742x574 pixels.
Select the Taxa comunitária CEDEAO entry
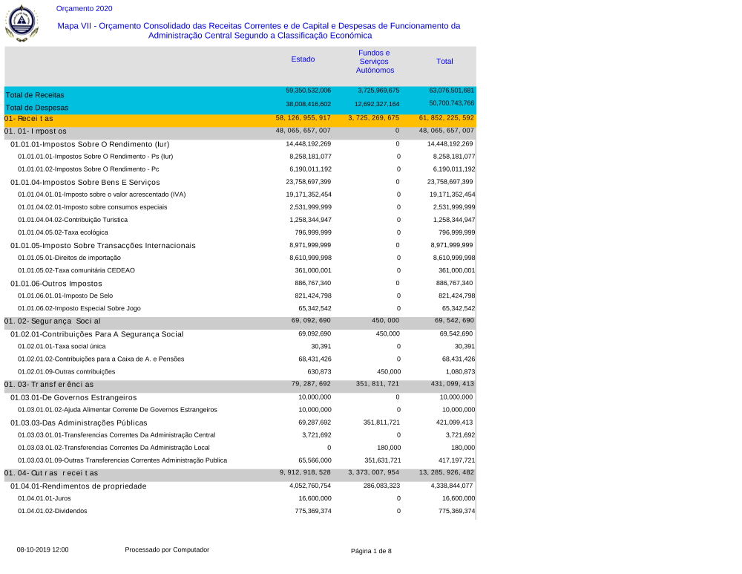point(76,270)
